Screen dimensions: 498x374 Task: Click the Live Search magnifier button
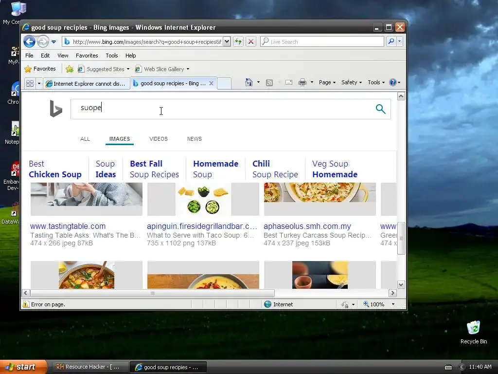[x=391, y=41]
